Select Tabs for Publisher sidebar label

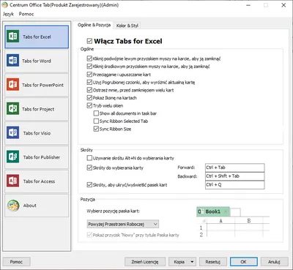[42, 157]
